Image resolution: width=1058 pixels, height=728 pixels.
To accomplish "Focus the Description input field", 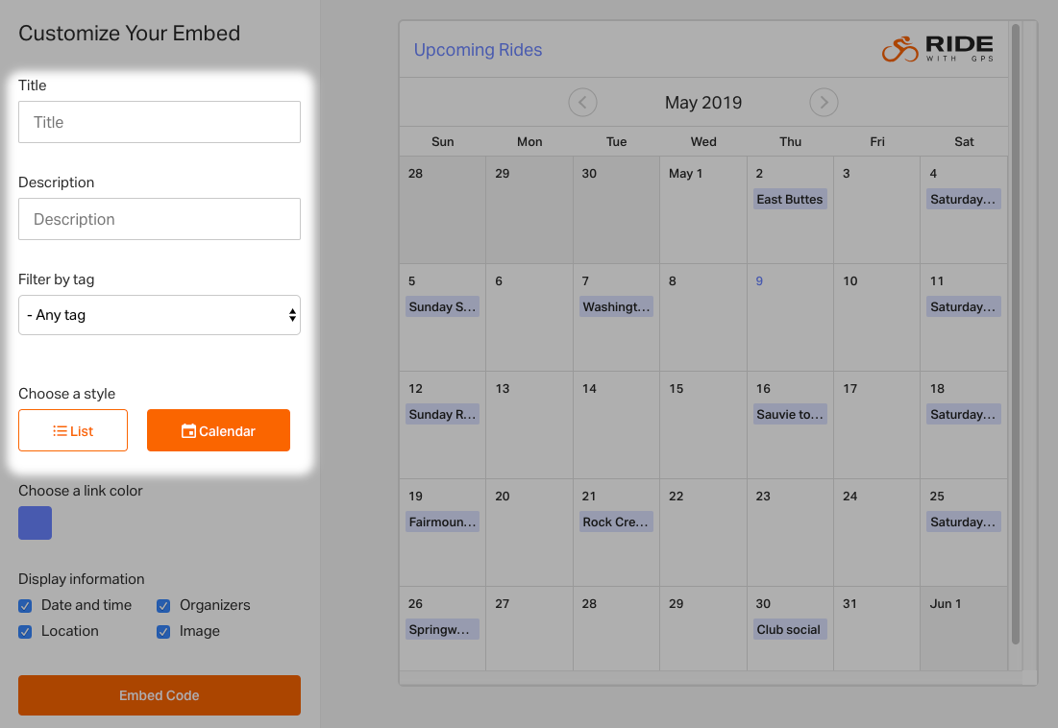I will 160,219.
